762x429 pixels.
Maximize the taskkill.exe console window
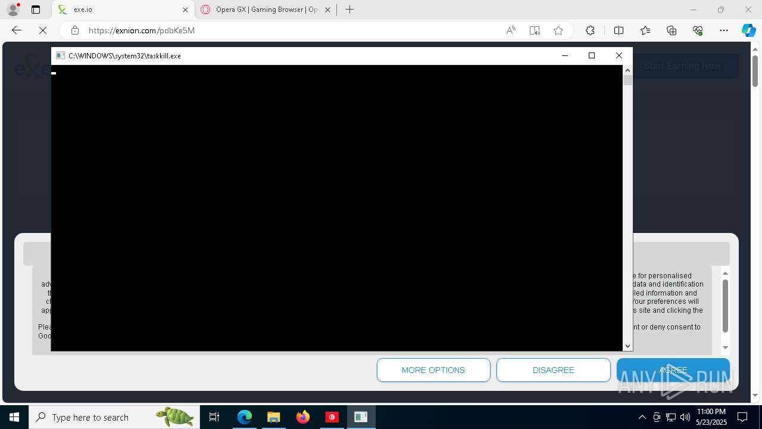click(592, 55)
